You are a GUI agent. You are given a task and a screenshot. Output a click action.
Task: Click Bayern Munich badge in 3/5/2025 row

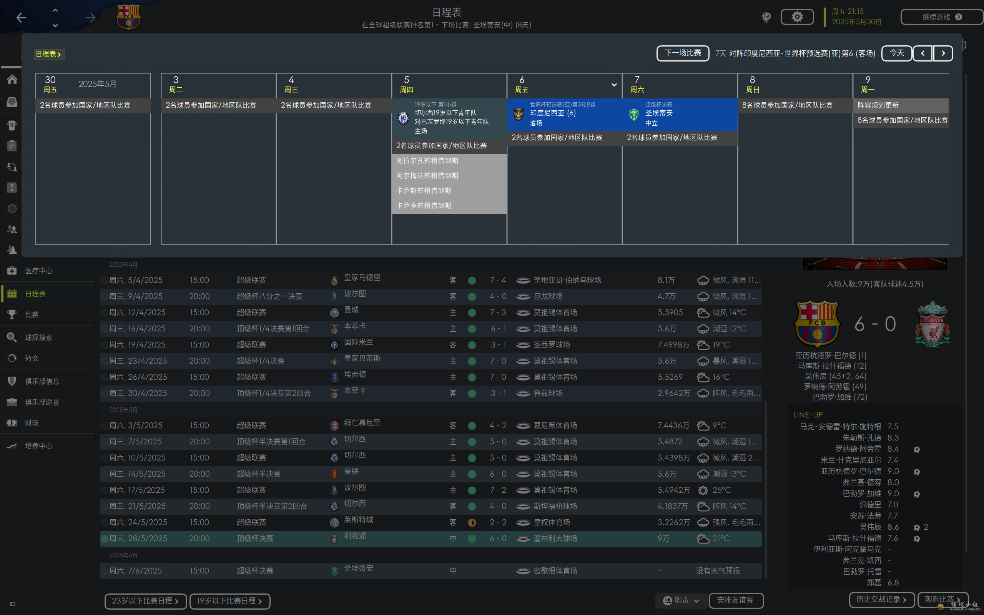[x=334, y=426]
